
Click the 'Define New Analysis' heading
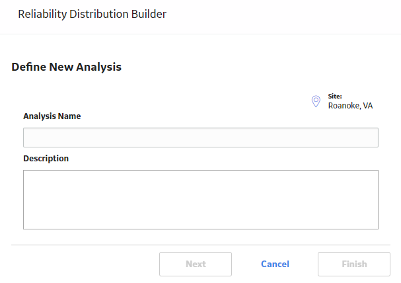(x=67, y=67)
